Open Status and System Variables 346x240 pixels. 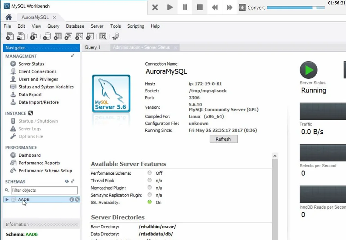click(46, 87)
